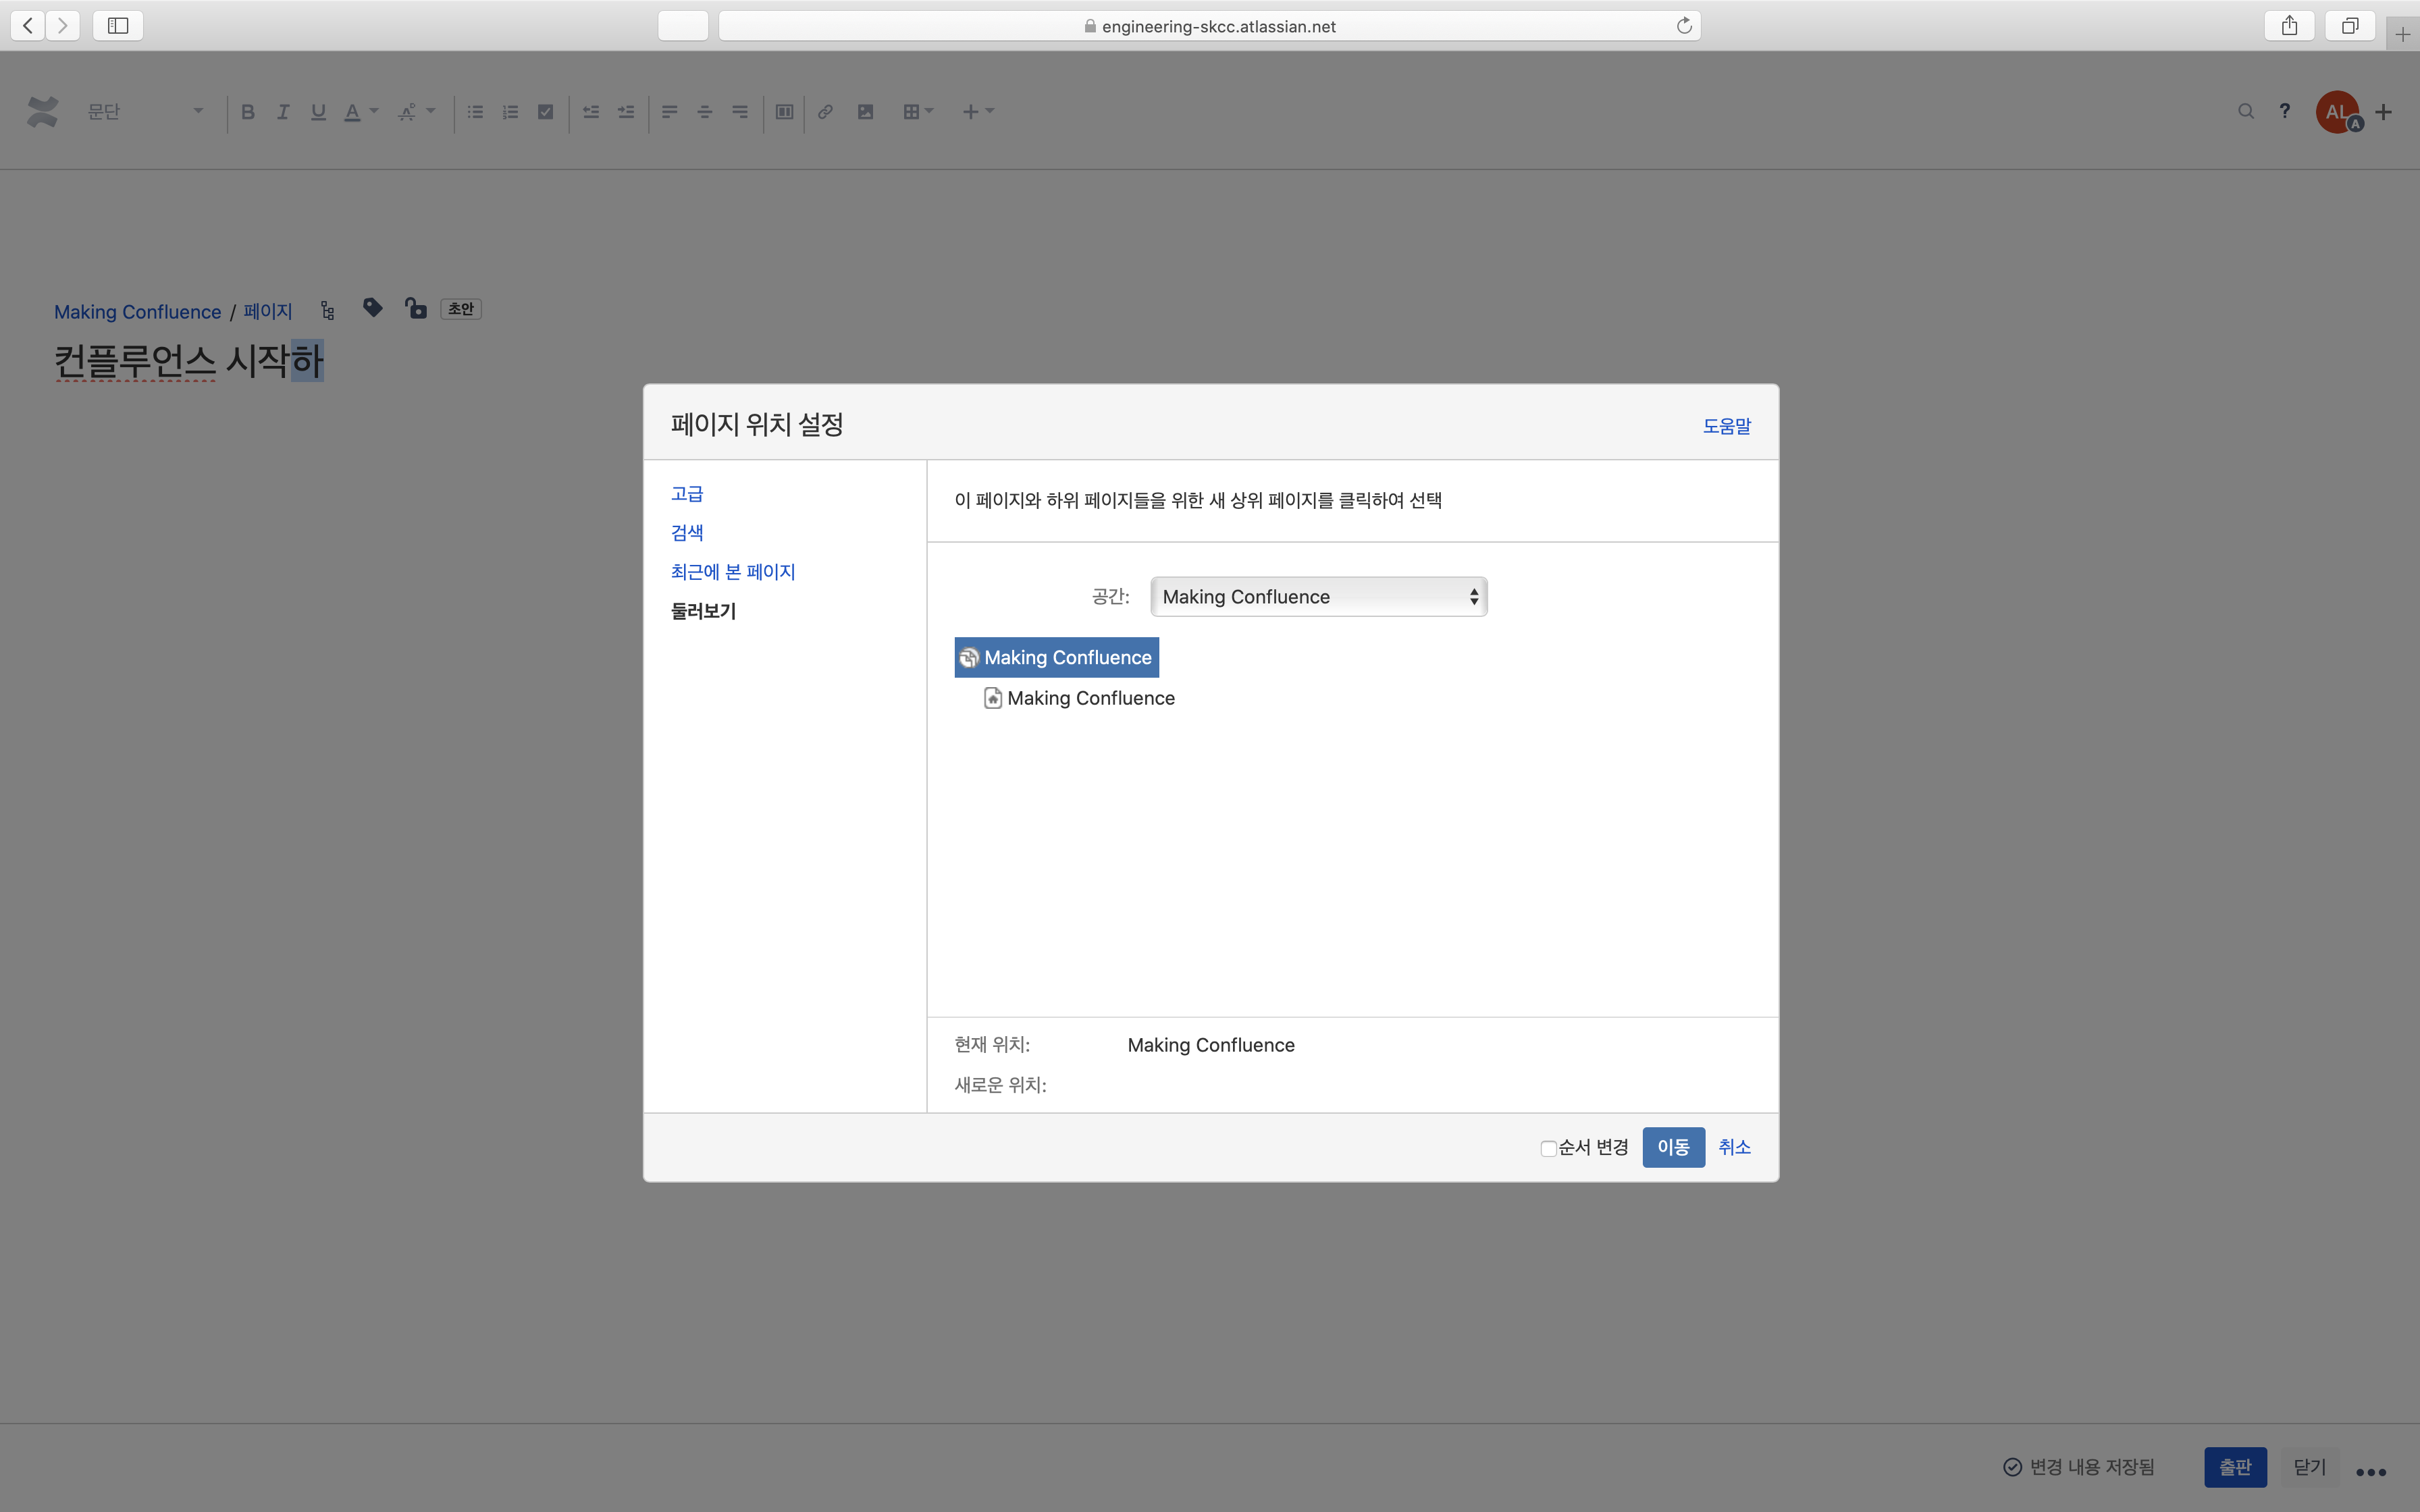Select the 고급 tab in dialog
This screenshot has height=1512, width=2420.
tap(687, 494)
